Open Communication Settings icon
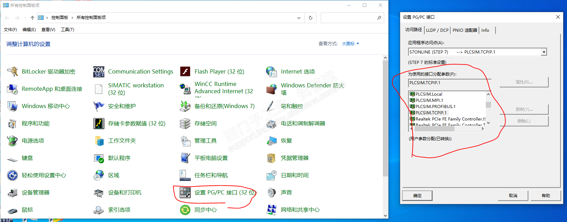Screen dimensions: 567x222 pos(99,71)
